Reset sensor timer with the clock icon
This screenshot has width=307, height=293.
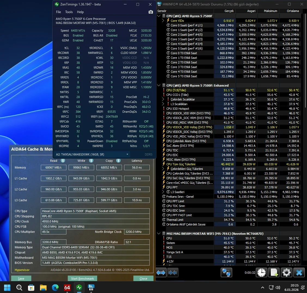(262, 273)
